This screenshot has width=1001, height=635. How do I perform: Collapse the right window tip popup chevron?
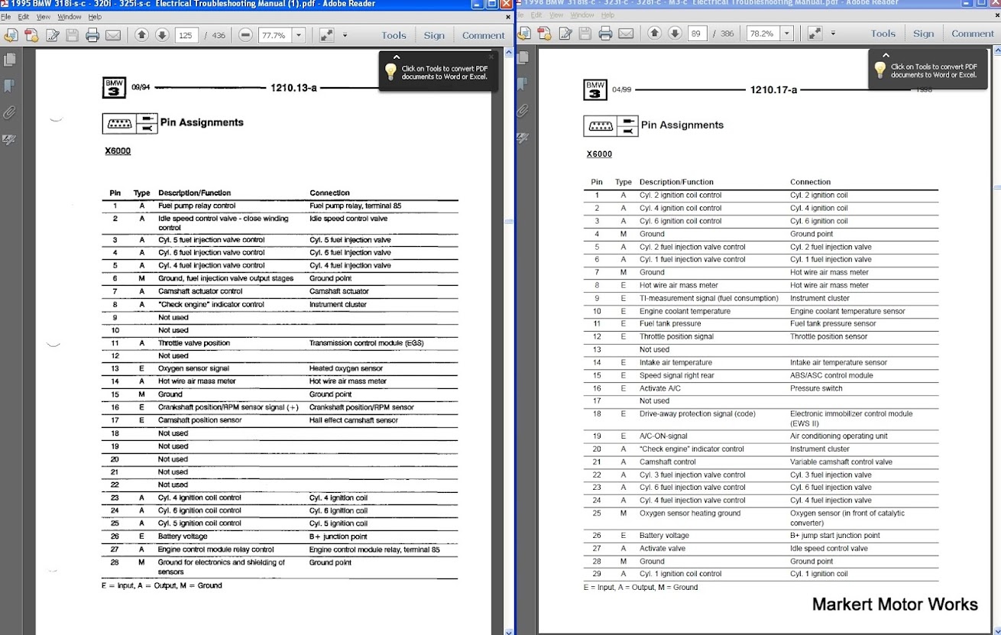(886, 55)
